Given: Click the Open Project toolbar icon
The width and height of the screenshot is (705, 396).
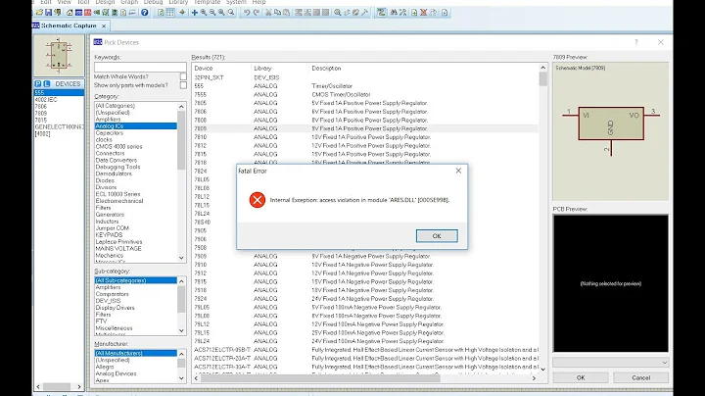Looking at the screenshot, I should pyautogui.click(x=39, y=13).
